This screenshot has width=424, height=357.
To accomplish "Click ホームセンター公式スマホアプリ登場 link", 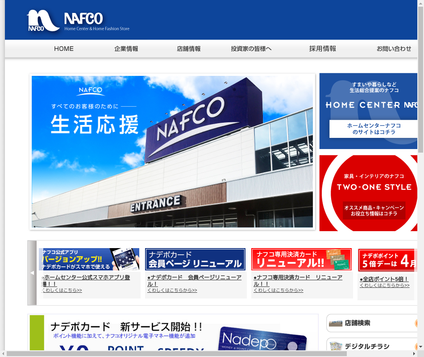I will click(x=86, y=280).
